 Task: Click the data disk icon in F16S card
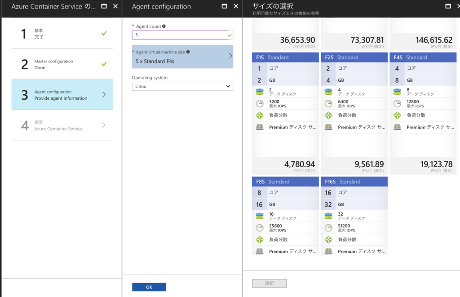coord(328,216)
